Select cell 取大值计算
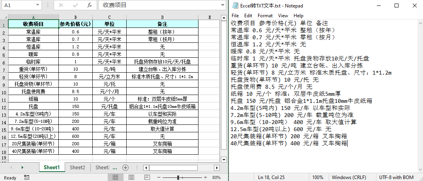This screenshot has height=181, width=423. pos(163,129)
